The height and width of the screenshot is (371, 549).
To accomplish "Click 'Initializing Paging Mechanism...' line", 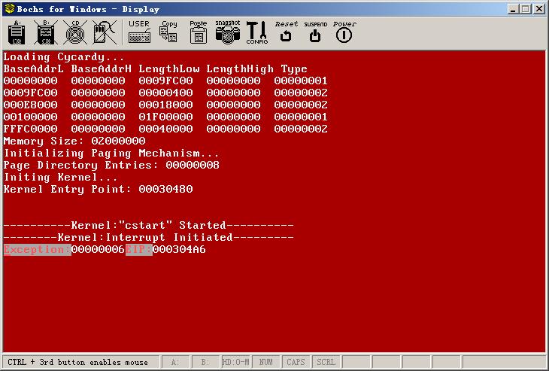I will point(111,154).
